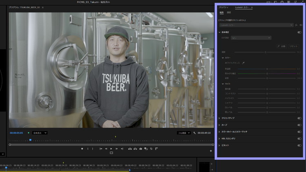This screenshot has height=172, width=306.
Task: Click the 色温度 slider handle
Action: point(267,69)
